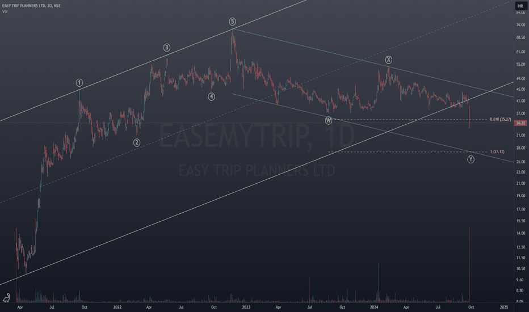Click the 11.50 price axis label

(x=520, y=258)
